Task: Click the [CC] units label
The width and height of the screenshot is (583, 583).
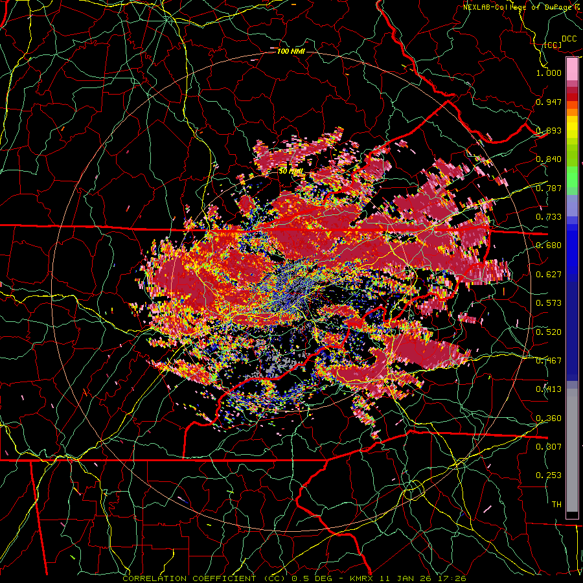Action: 553,45
